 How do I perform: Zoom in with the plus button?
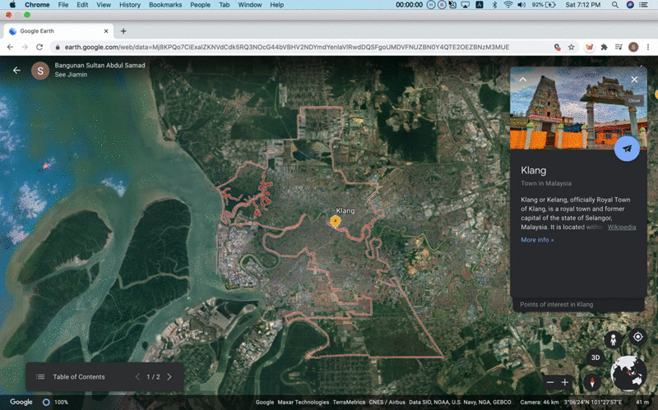click(x=565, y=382)
